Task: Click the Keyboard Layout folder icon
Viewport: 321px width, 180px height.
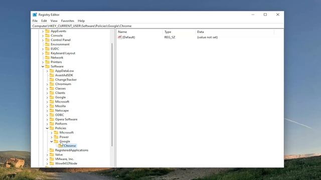Action: [48, 53]
